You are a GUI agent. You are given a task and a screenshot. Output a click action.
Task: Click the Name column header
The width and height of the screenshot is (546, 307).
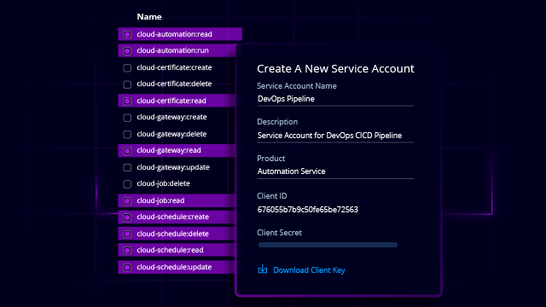coord(149,17)
